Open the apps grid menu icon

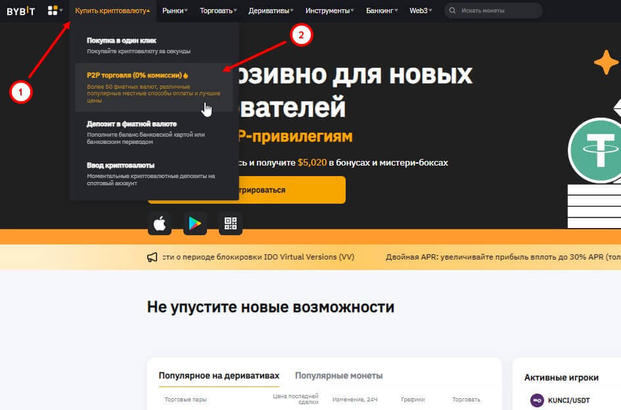coord(53,11)
